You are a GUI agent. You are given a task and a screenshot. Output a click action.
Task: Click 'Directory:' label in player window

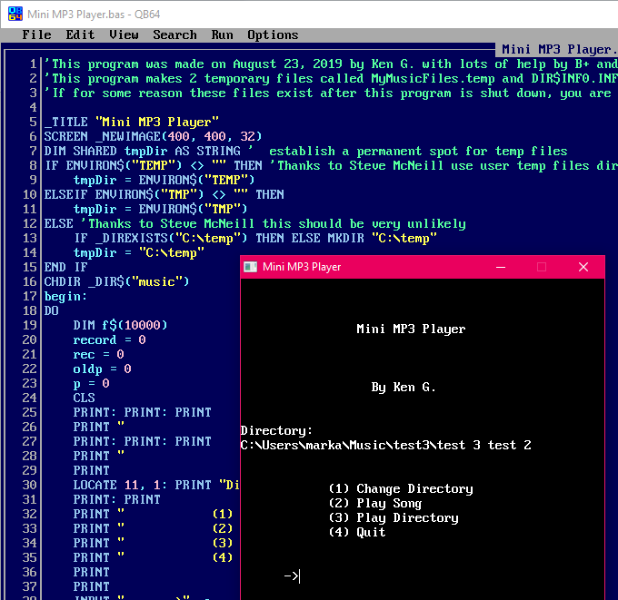pos(276,430)
